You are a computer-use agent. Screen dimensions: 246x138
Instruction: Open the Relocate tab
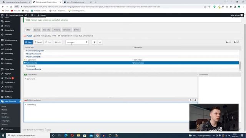(x=67, y=30)
